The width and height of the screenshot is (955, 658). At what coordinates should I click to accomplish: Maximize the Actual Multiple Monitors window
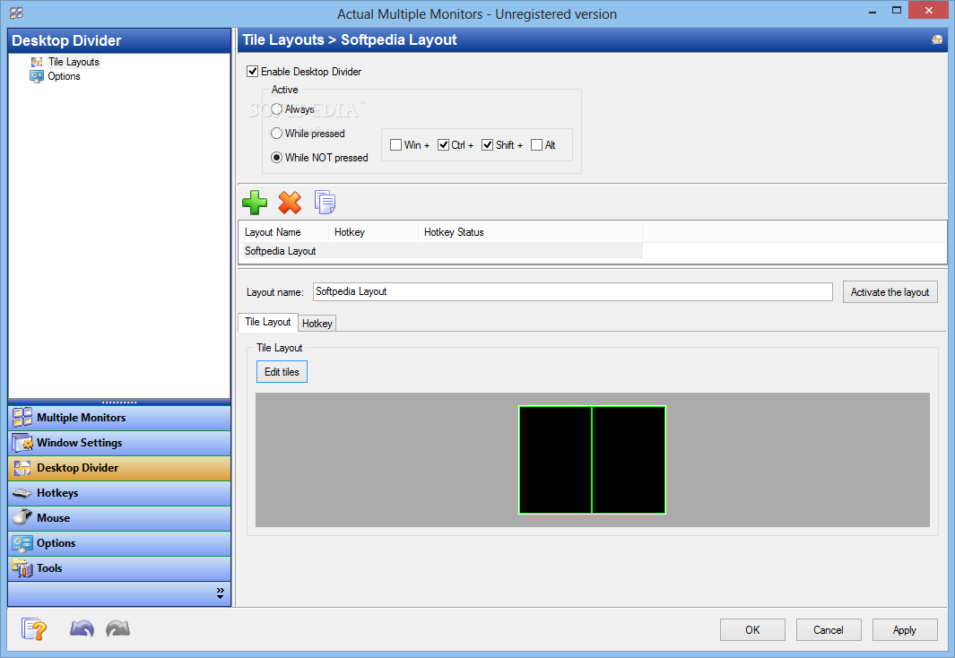897,11
